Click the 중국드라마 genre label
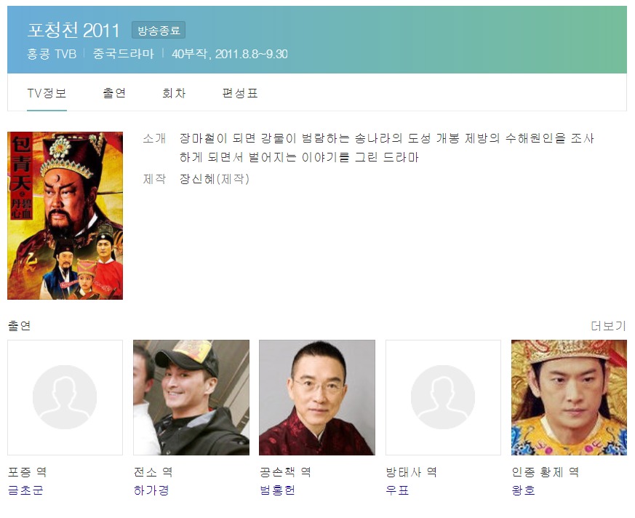635x518 pixels. click(x=124, y=54)
